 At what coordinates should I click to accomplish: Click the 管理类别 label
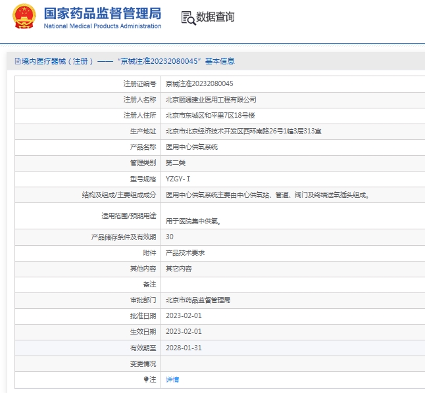coord(143,163)
